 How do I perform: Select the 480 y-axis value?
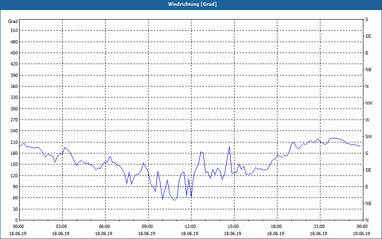14,42
